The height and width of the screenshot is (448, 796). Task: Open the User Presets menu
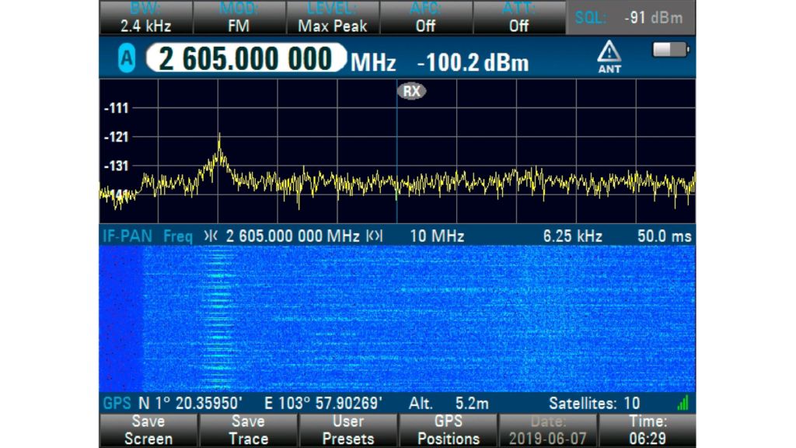(x=347, y=430)
